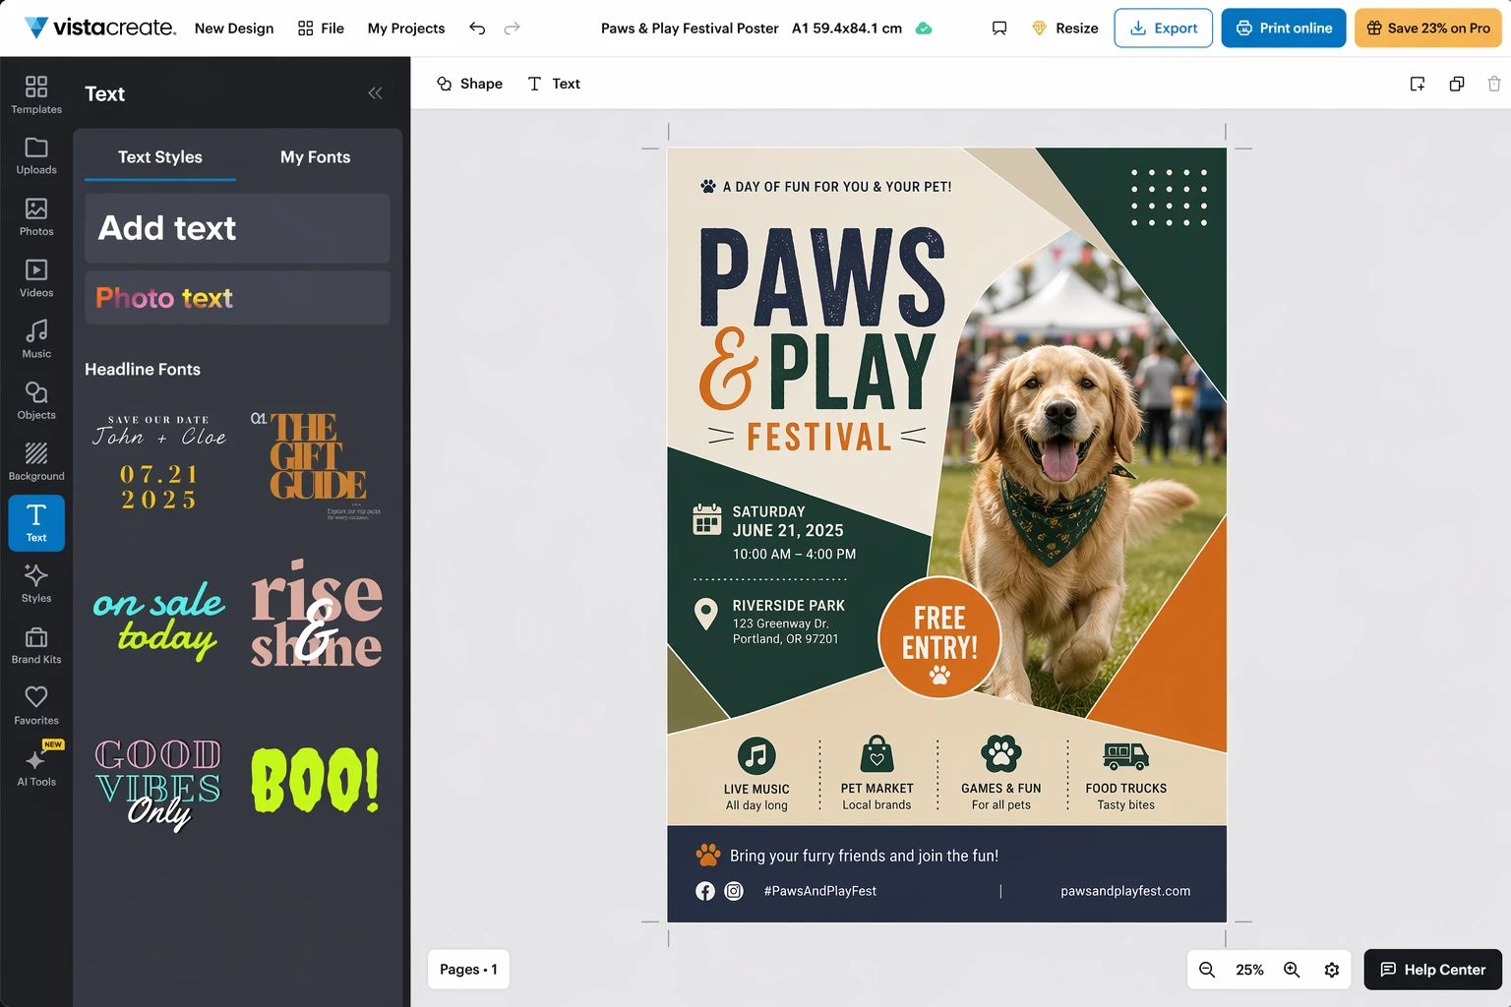Open the File menu
The height and width of the screenshot is (1007, 1511).
321,29
